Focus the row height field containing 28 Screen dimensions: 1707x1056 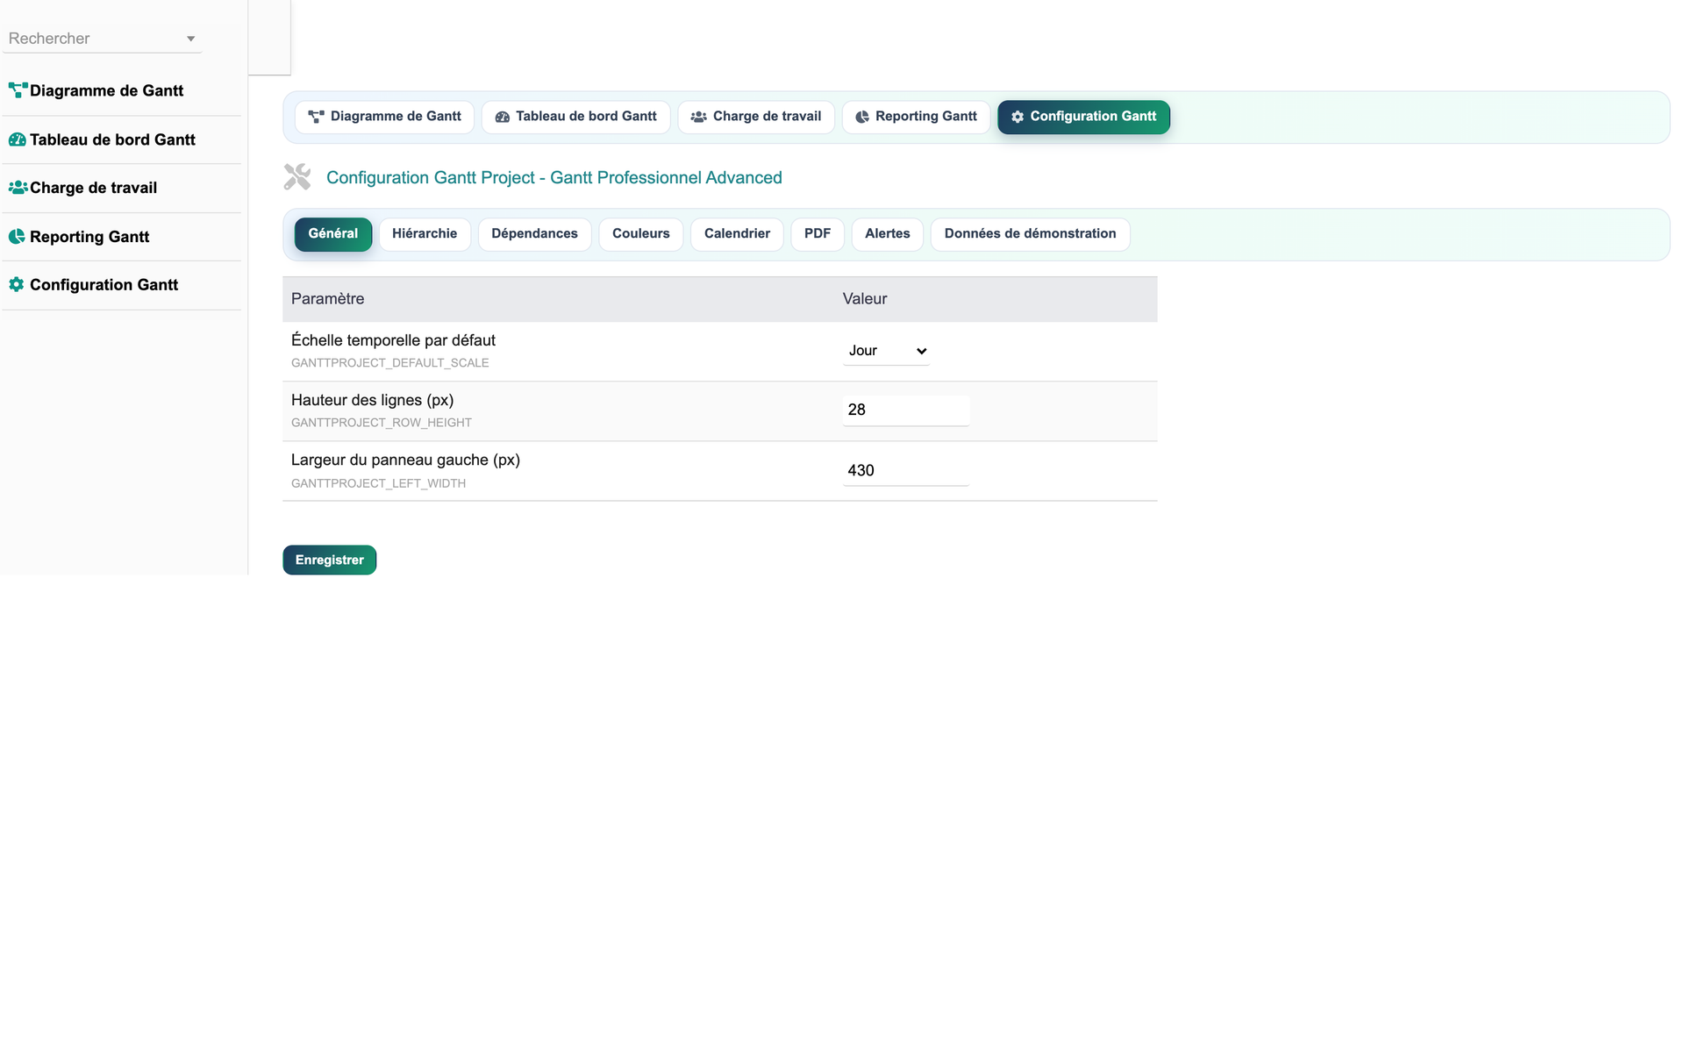click(x=906, y=410)
